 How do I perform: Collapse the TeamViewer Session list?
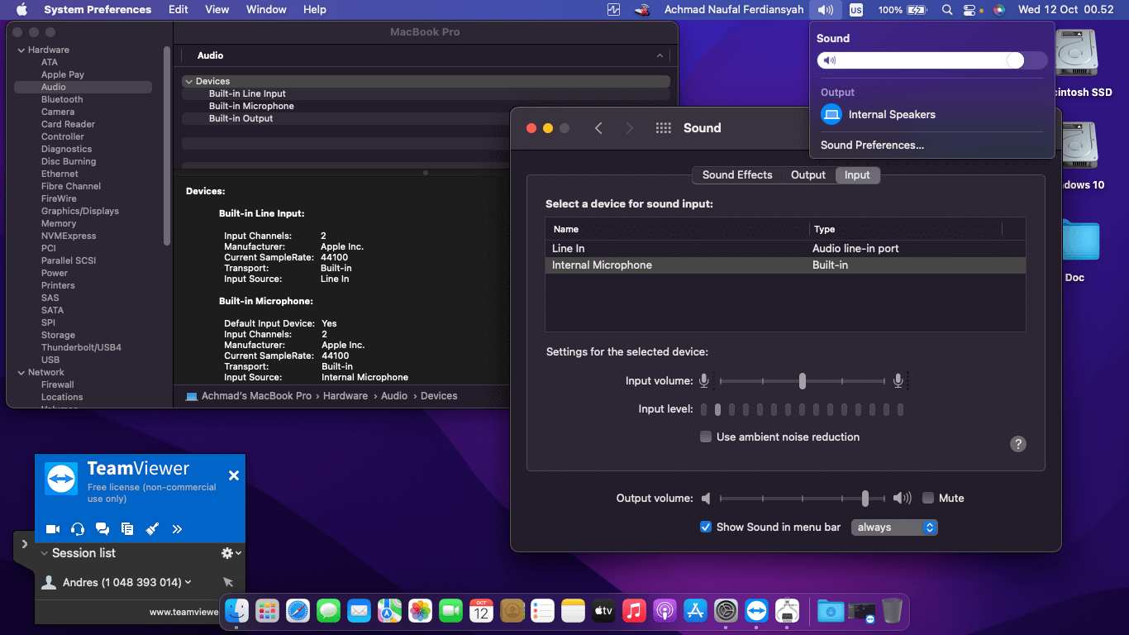click(45, 553)
